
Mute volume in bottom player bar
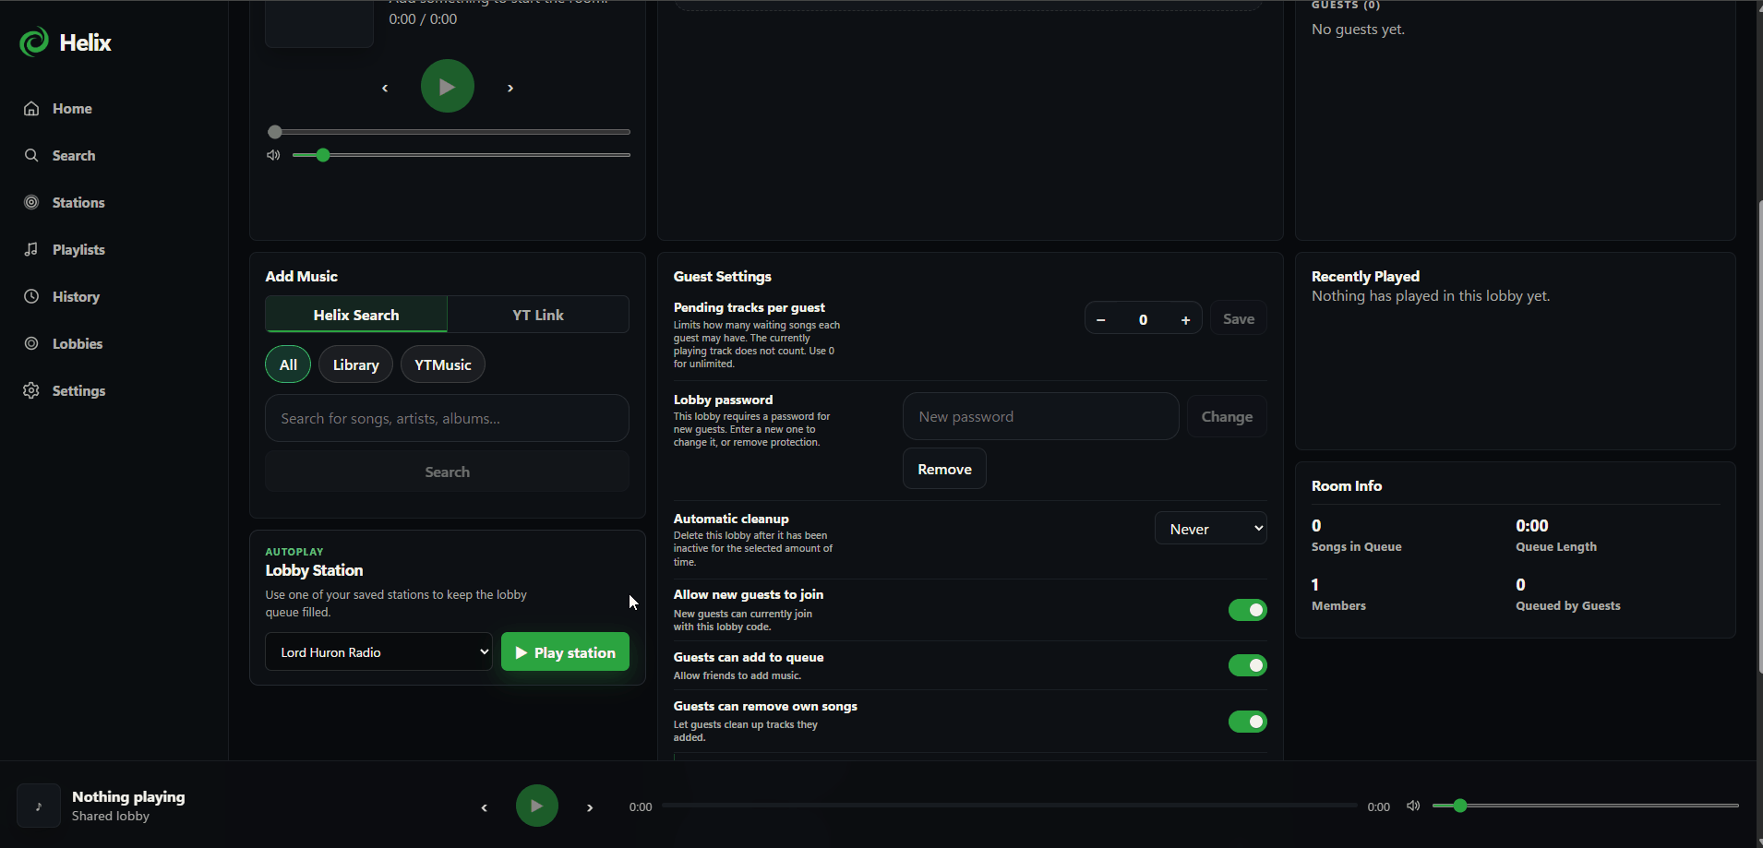[x=1413, y=806]
